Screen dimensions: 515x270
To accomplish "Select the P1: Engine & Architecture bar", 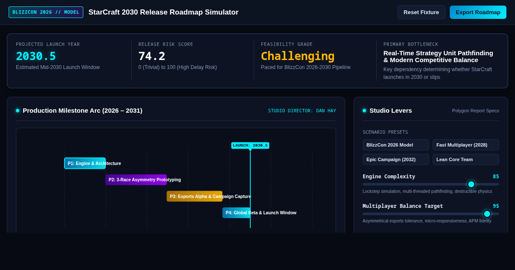I will coord(85,163).
